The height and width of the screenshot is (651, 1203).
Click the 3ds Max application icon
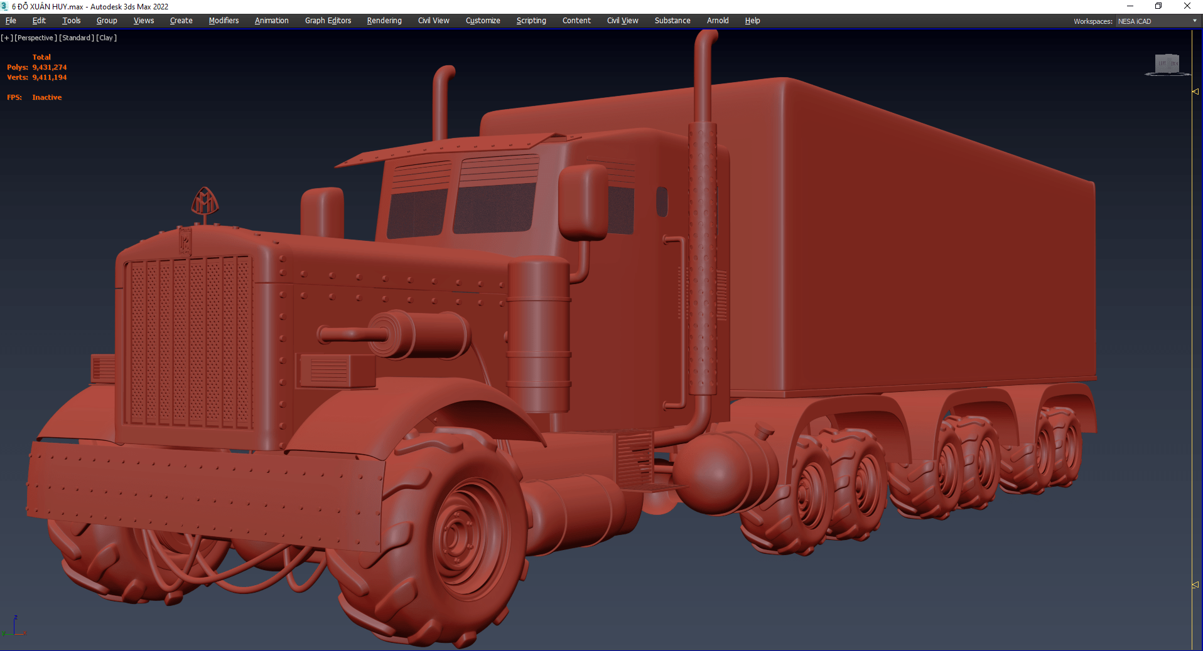pyautogui.click(x=5, y=6)
